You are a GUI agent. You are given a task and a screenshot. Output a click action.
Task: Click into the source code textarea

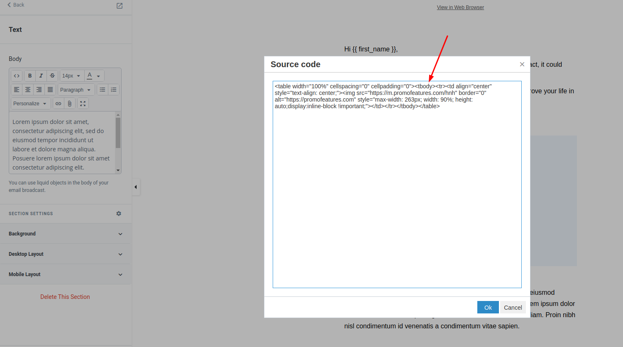397,184
